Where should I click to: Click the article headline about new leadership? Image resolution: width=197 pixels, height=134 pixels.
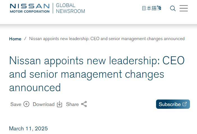click(97, 74)
